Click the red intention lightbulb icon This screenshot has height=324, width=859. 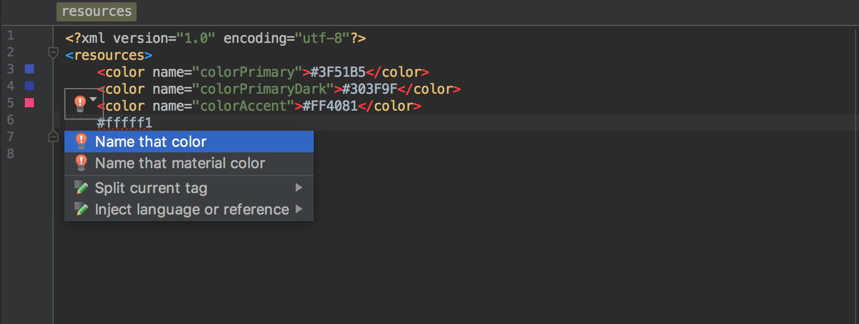tap(80, 103)
